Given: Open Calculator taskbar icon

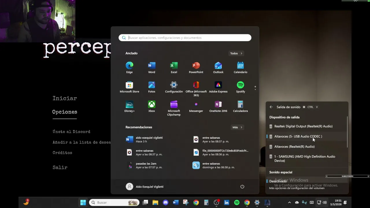Looking at the screenshot, I should [206, 203].
